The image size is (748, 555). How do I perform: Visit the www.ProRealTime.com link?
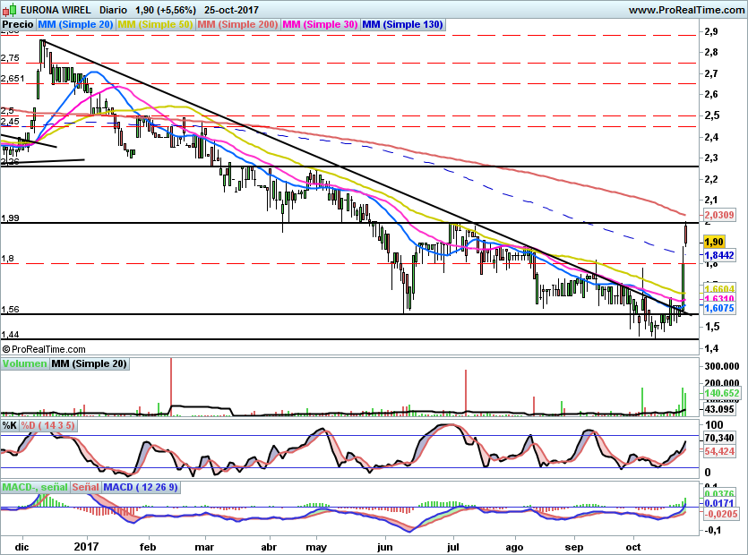[x=687, y=9]
